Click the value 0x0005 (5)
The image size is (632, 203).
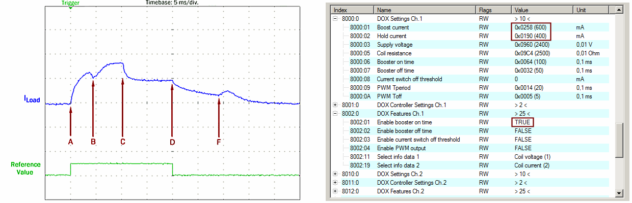(x=528, y=96)
